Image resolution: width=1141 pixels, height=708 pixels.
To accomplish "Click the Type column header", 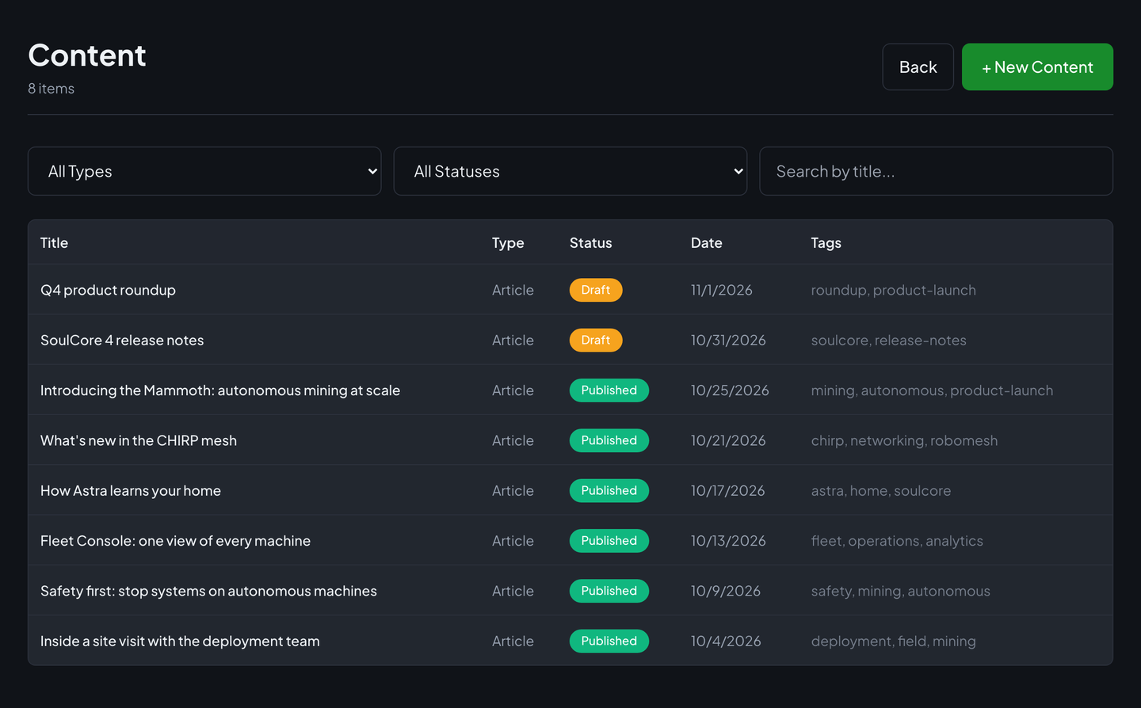I will (x=508, y=243).
